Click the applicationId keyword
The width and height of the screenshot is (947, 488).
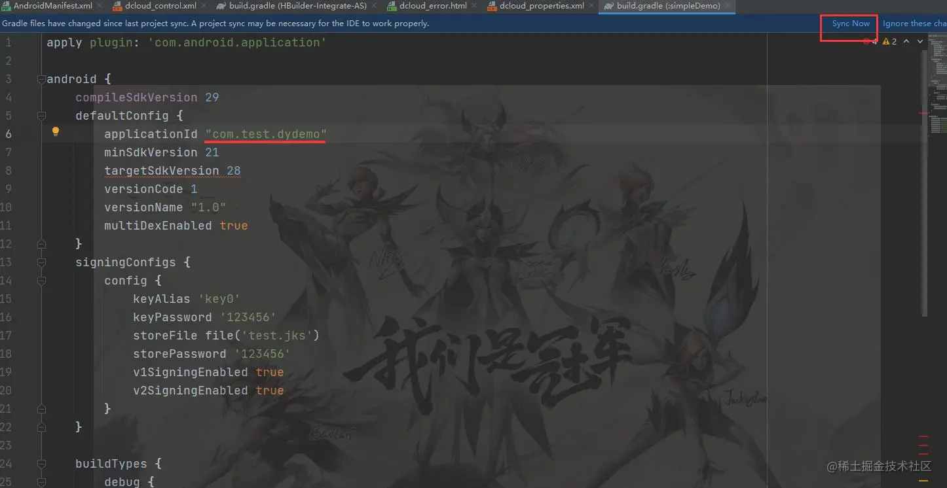click(x=151, y=134)
